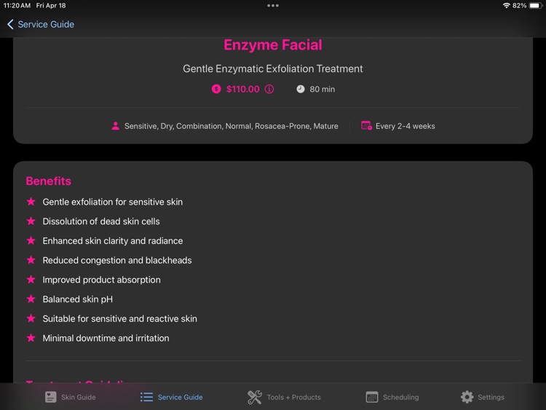Click 'Balanced skin pH'
546x410 pixels.
tap(77, 299)
